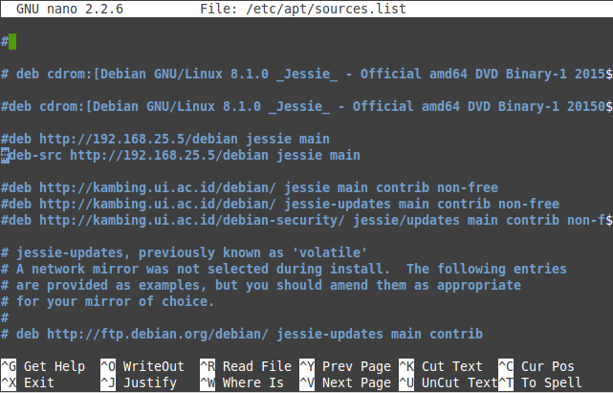Click kambing.ui.ac.id 'jessie main contrib non-free' line

coord(250,187)
